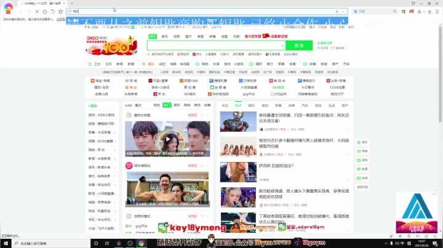Image resolution: width=443 pixels, height=248 pixels.
Task: Stop the page loading with the X button
Action: tap(37, 12)
